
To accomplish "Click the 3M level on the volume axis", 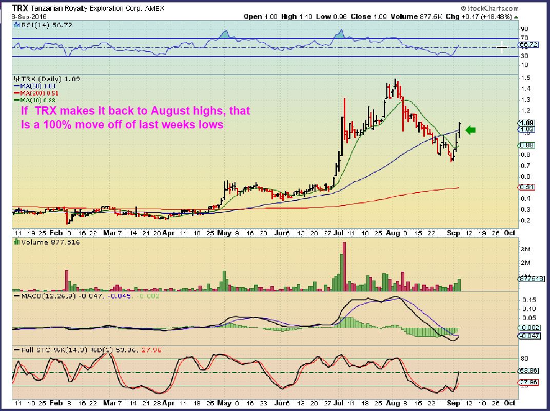I will click(x=525, y=249).
